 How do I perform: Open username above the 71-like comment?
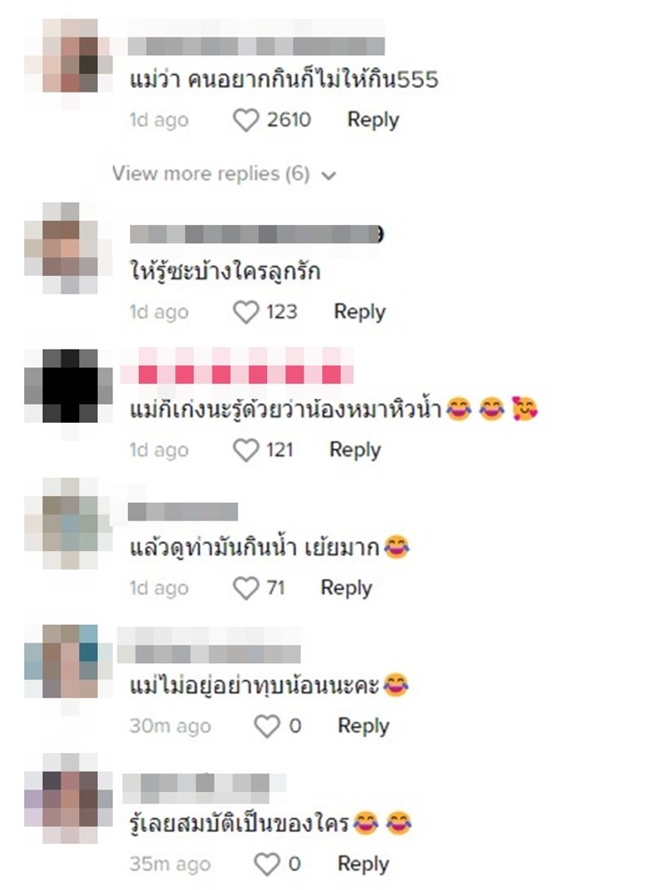(182, 512)
